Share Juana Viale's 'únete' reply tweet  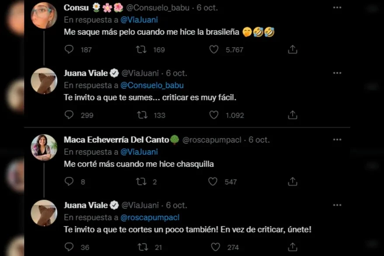293,247
